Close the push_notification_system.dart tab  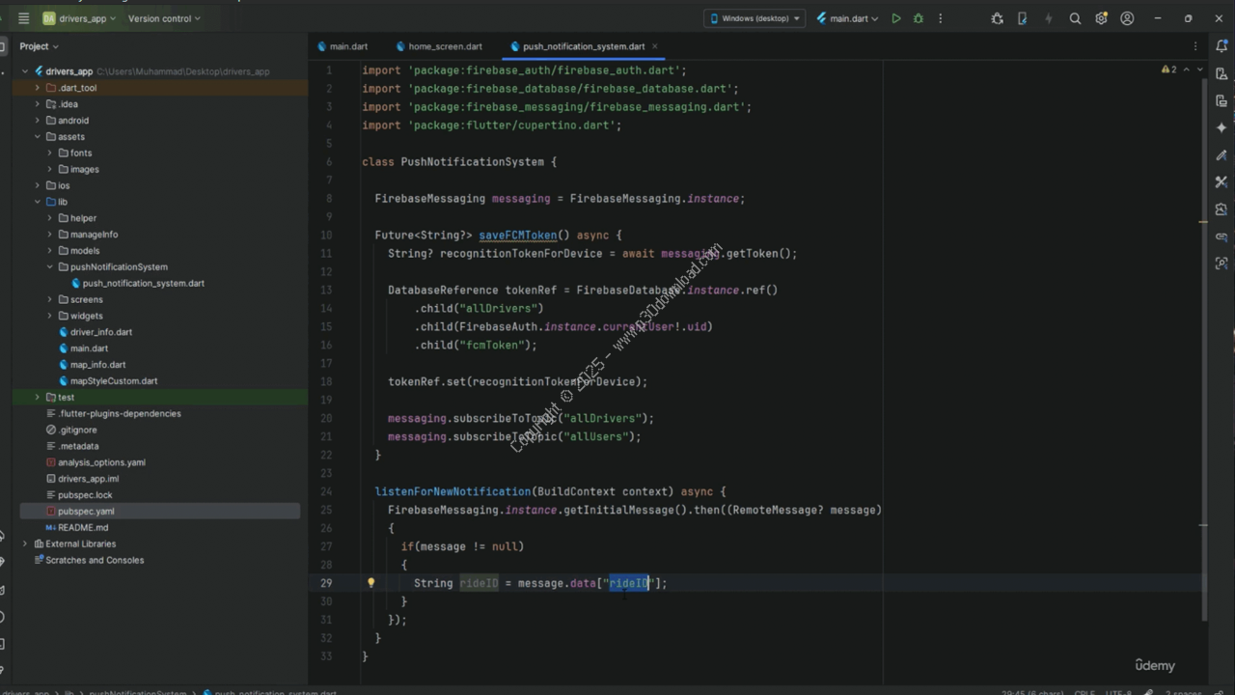pyautogui.click(x=655, y=46)
